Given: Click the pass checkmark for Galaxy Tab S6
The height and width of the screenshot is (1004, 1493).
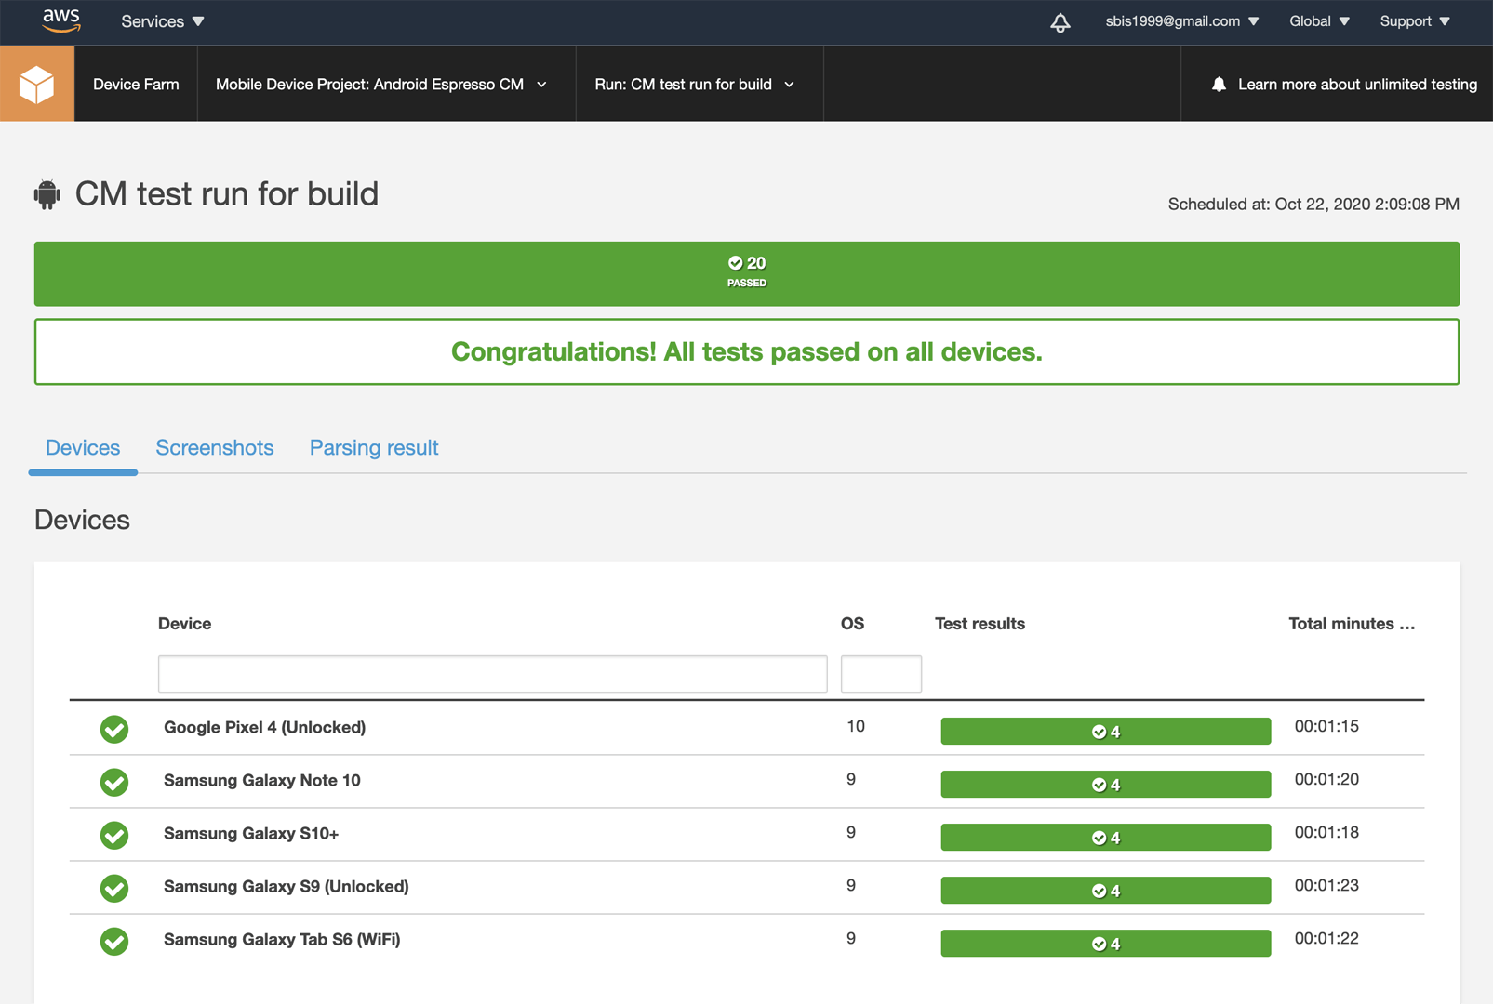Looking at the screenshot, I should 114,941.
